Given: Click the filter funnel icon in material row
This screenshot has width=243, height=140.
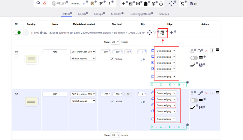Looking at the screenshot, I should pyautogui.click(x=154, y=33).
